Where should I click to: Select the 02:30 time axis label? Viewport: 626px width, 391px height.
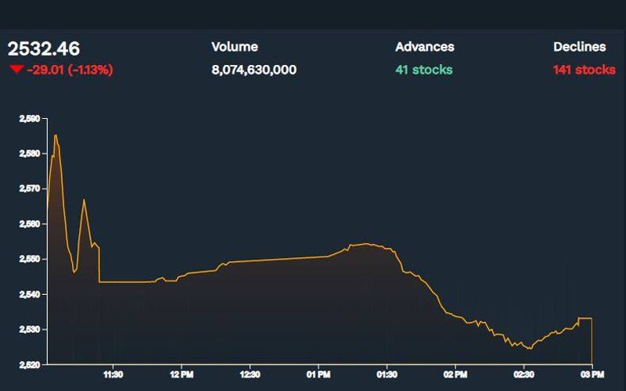pyautogui.click(x=523, y=375)
